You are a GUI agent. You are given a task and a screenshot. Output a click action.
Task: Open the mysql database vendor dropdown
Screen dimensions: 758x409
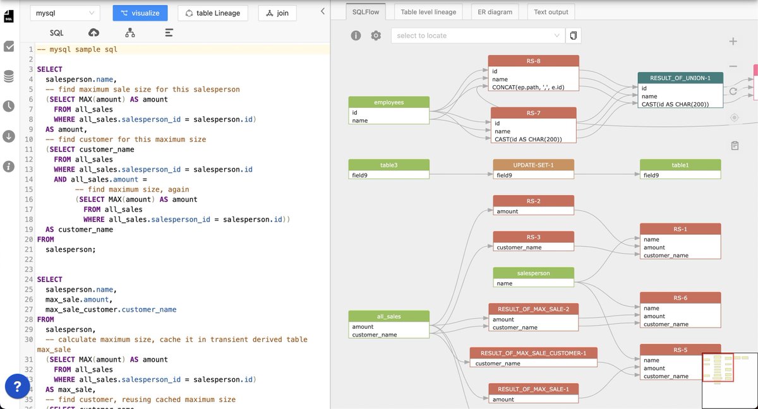[x=65, y=13]
